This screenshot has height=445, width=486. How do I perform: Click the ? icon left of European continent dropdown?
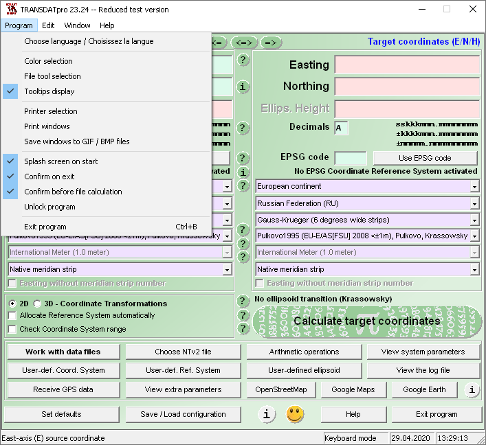coord(243,186)
